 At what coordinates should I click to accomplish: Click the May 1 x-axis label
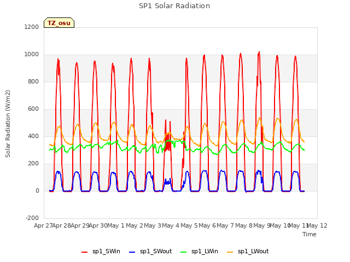coord(116,225)
